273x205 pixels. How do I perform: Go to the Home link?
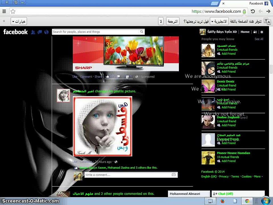(245, 32)
